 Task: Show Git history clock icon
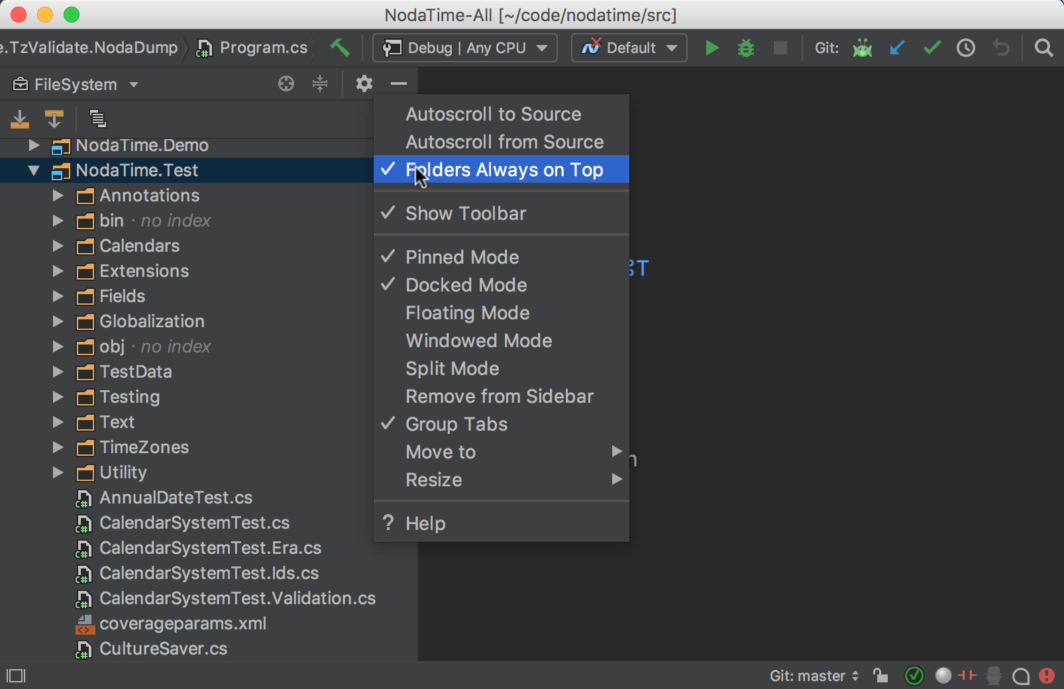[x=966, y=48]
